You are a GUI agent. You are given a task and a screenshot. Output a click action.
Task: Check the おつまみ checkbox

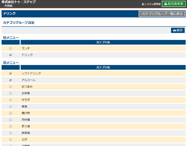[11, 87]
